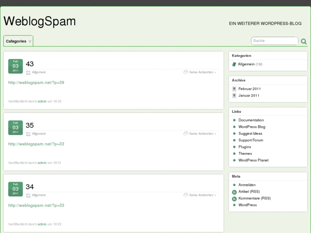This screenshot has height=233, width=311.
Task: Click the double chevron arrow in Categories
Action: [x=30, y=41]
